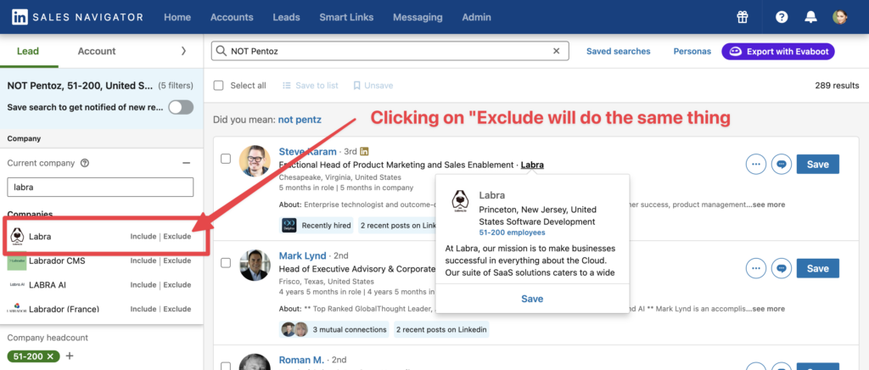Switch to the Lead tab

pyautogui.click(x=28, y=51)
